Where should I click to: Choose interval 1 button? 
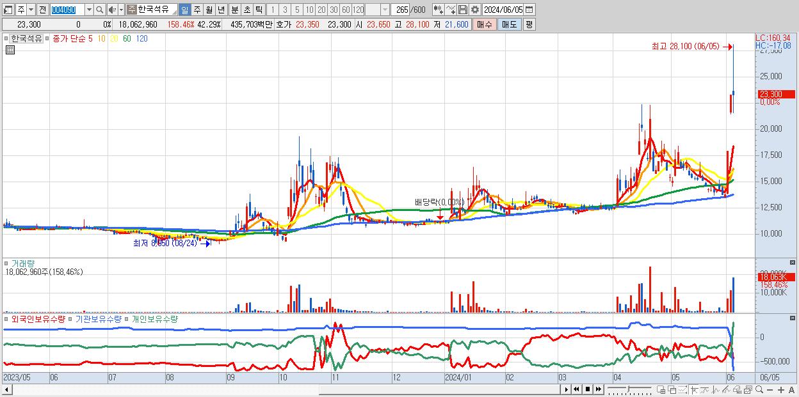[x=272, y=10]
